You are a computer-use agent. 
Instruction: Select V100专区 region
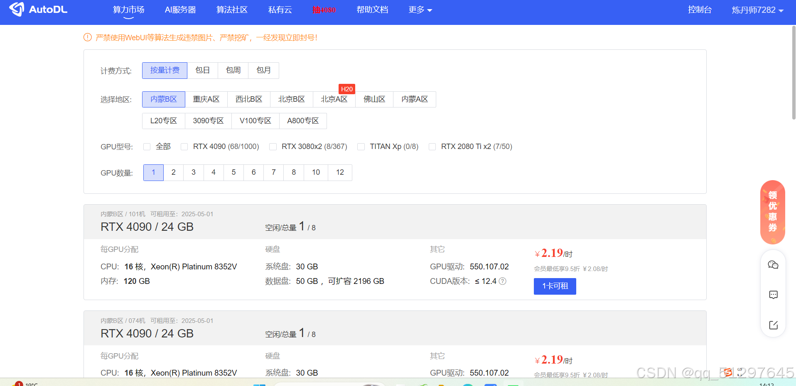click(256, 121)
